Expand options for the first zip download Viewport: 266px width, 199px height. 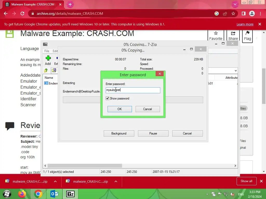55,181
